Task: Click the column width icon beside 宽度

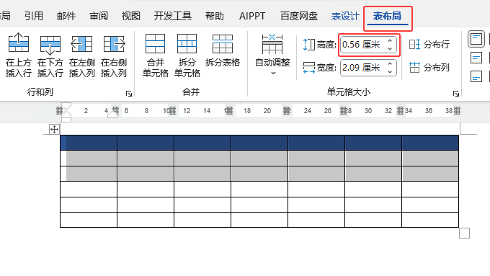Action: point(308,68)
